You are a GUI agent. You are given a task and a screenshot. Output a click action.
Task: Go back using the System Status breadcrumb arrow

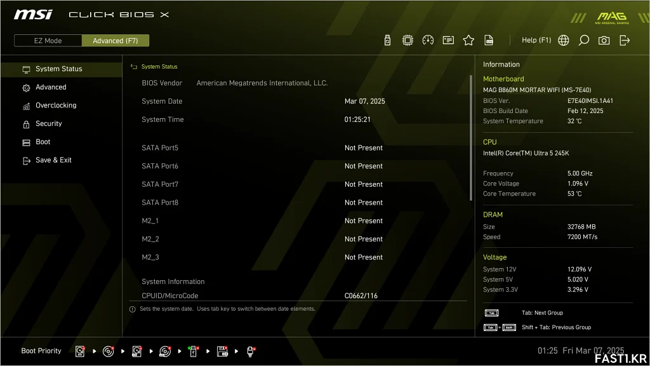coord(133,66)
